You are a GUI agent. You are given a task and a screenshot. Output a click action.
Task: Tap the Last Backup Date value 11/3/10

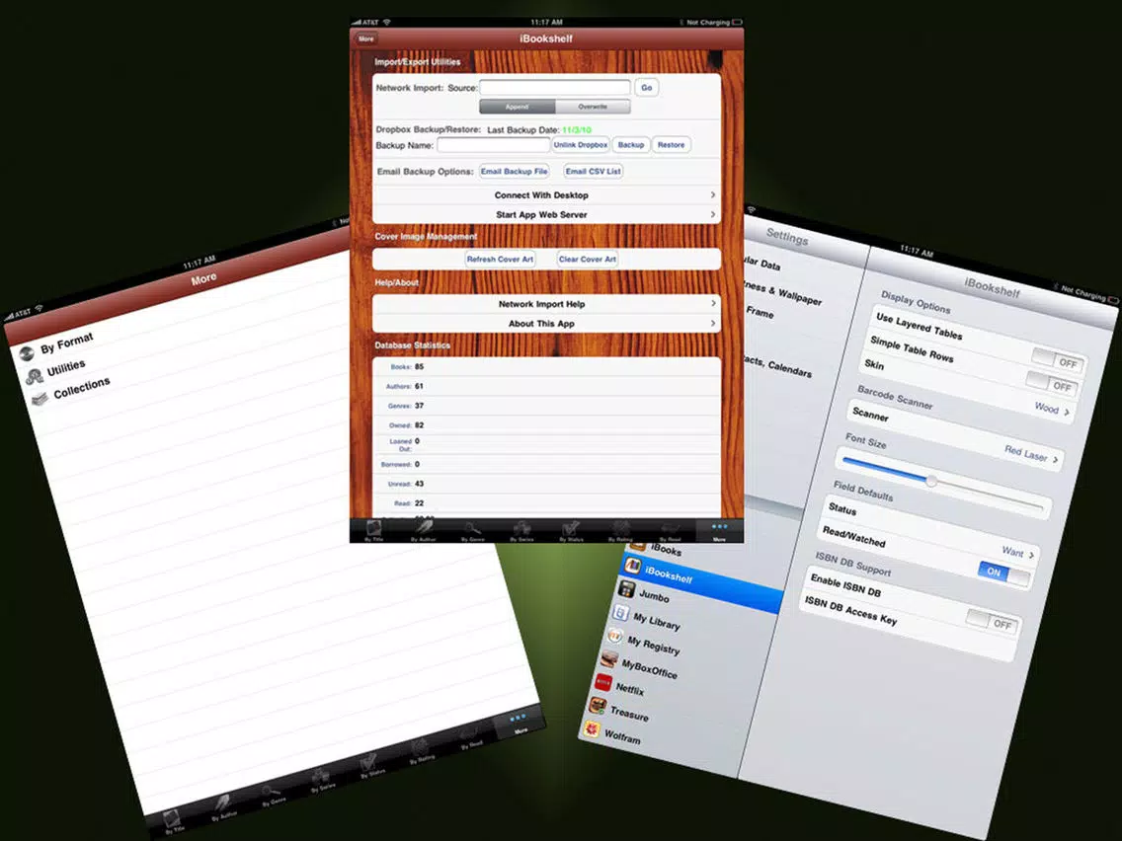click(x=577, y=130)
